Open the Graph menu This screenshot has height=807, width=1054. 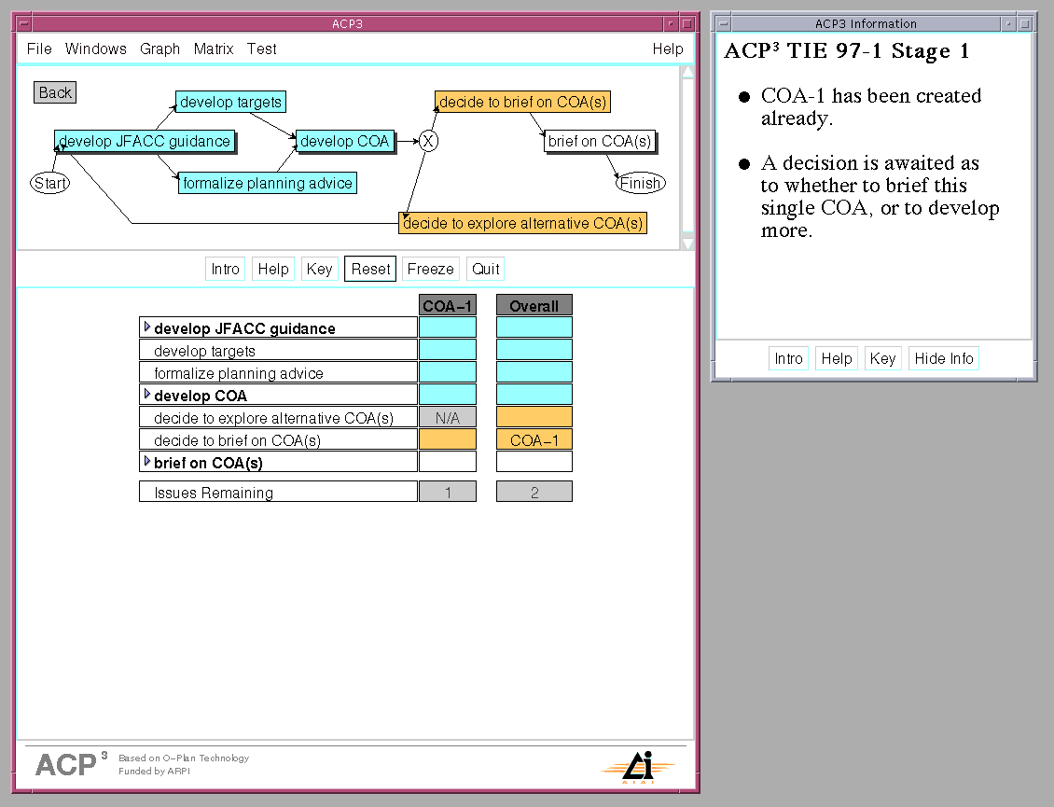pyautogui.click(x=159, y=49)
